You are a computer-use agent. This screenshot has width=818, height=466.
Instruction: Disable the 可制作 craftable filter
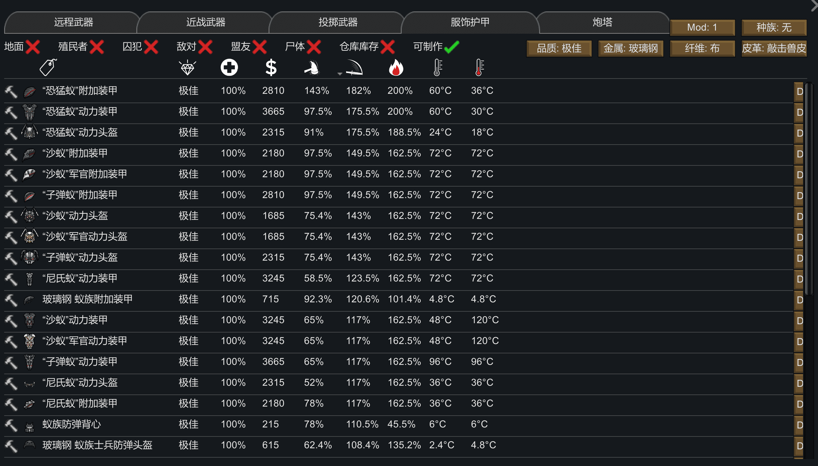(x=436, y=47)
